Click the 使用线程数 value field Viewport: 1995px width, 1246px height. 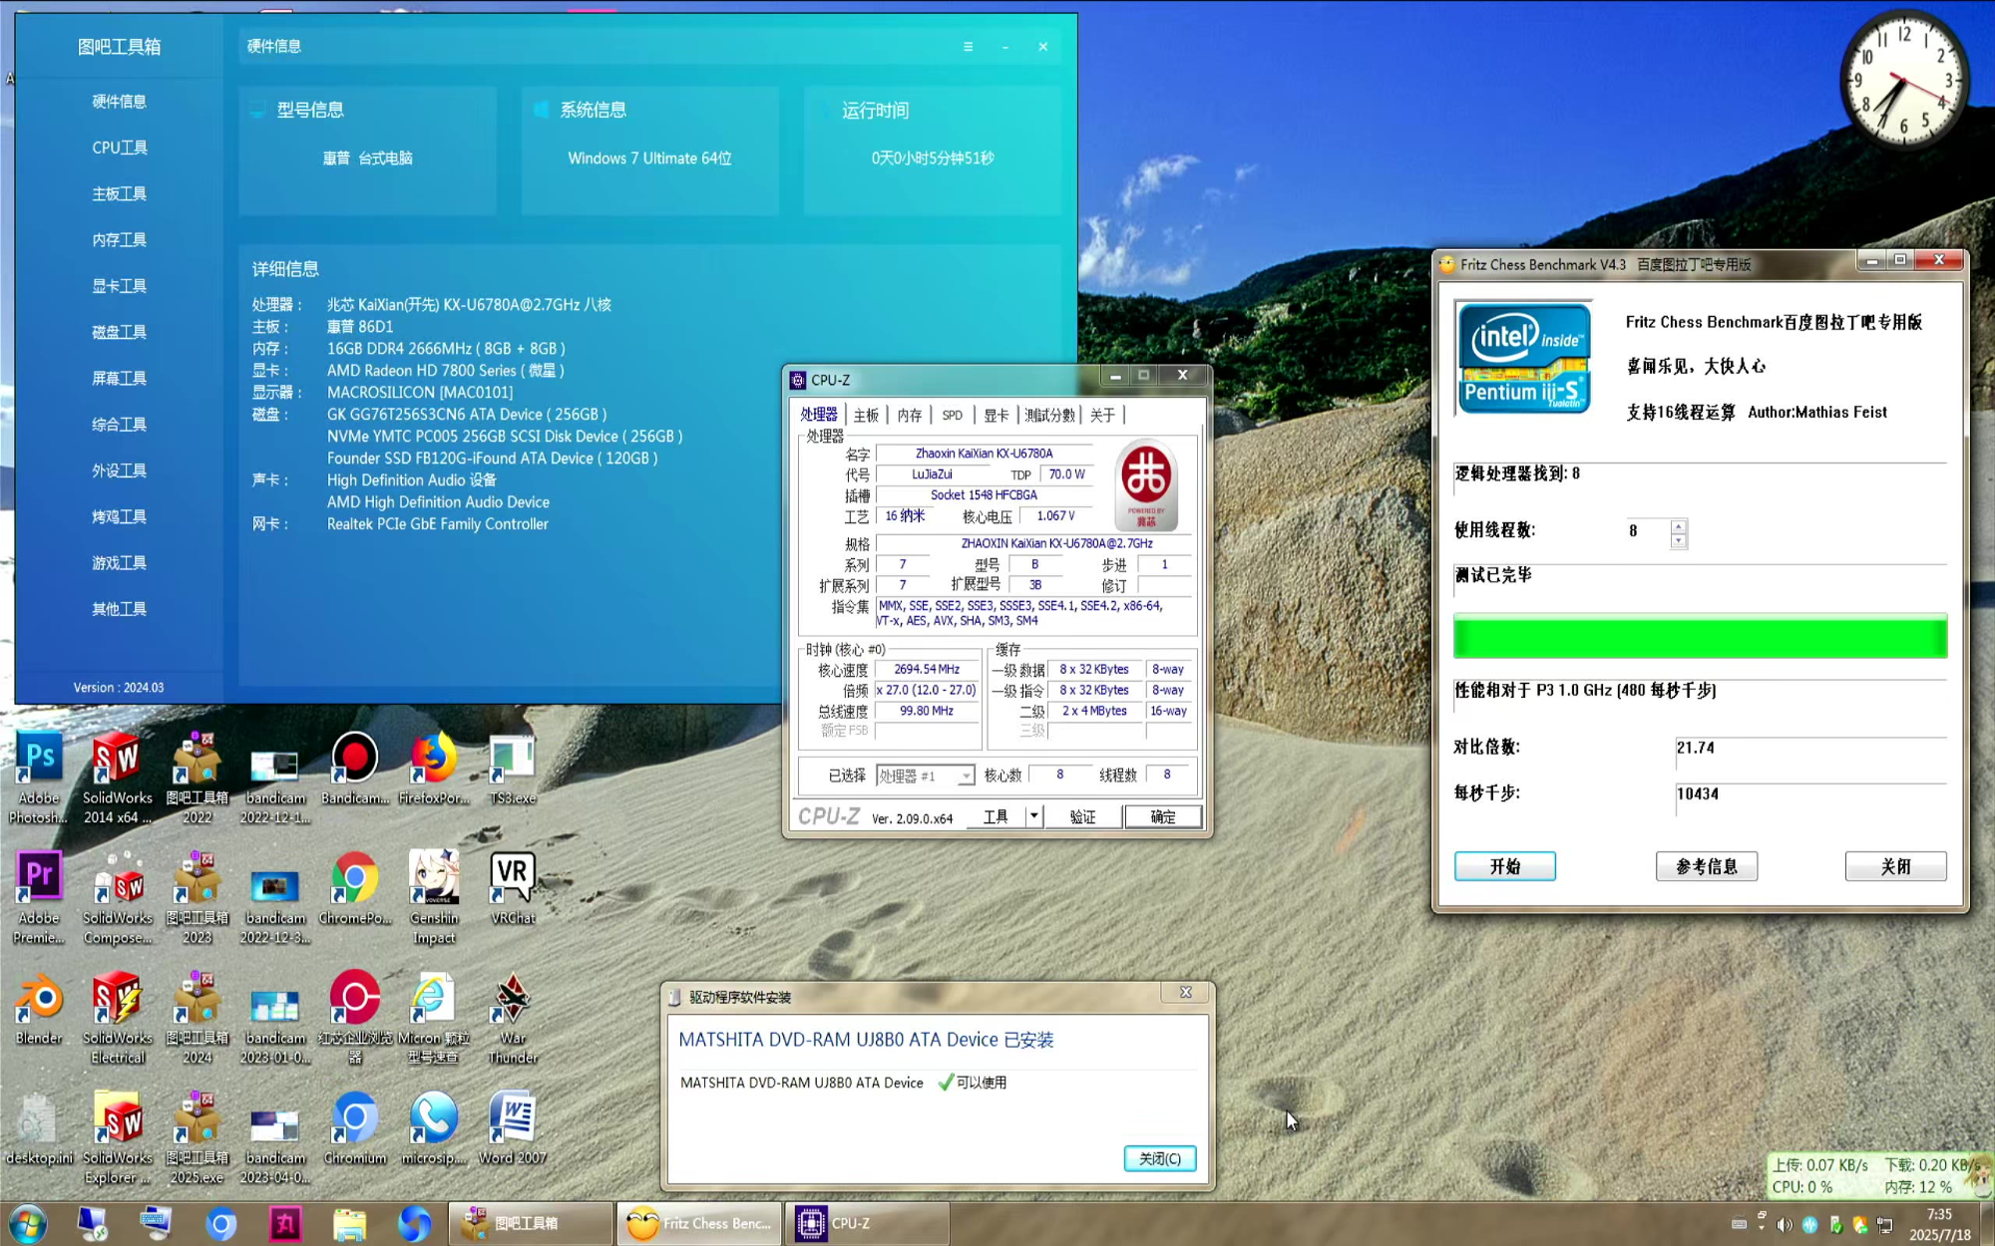coord(1648,531)
